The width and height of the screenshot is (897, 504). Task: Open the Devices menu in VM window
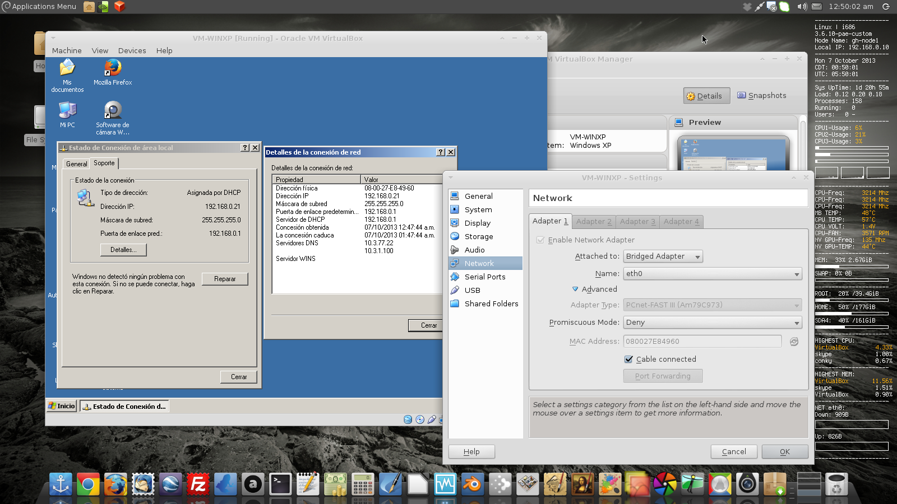tap(132, 50)
